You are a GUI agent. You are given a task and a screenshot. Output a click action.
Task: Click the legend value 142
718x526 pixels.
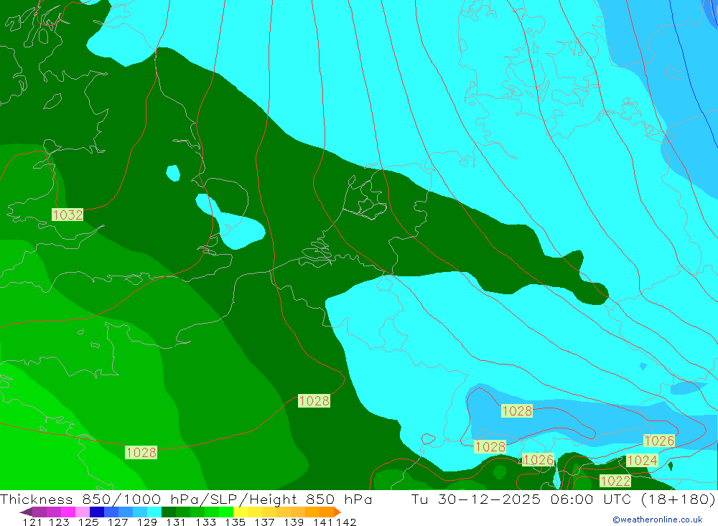[346, 522]
